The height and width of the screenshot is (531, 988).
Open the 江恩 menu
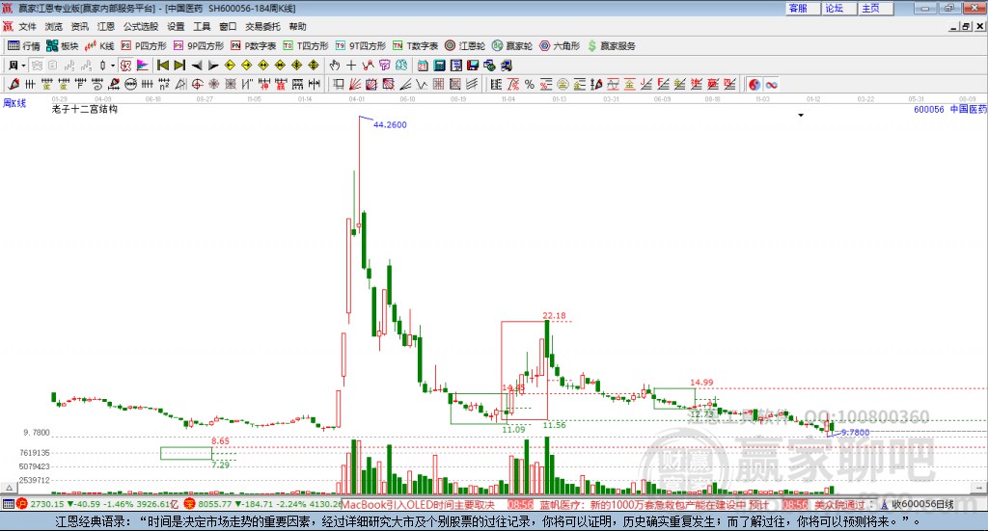coord(106,26)
